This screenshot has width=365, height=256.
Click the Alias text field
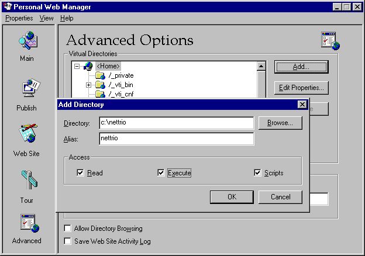click(x=176, y=139)
